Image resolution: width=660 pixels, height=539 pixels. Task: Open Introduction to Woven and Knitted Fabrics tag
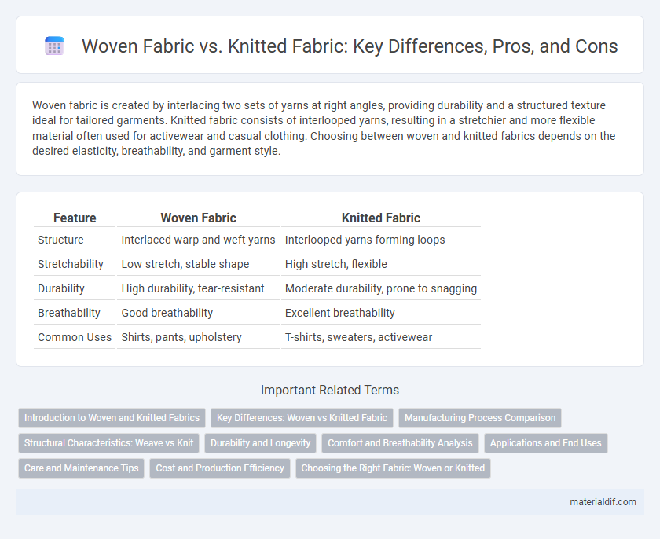[112, 418]
